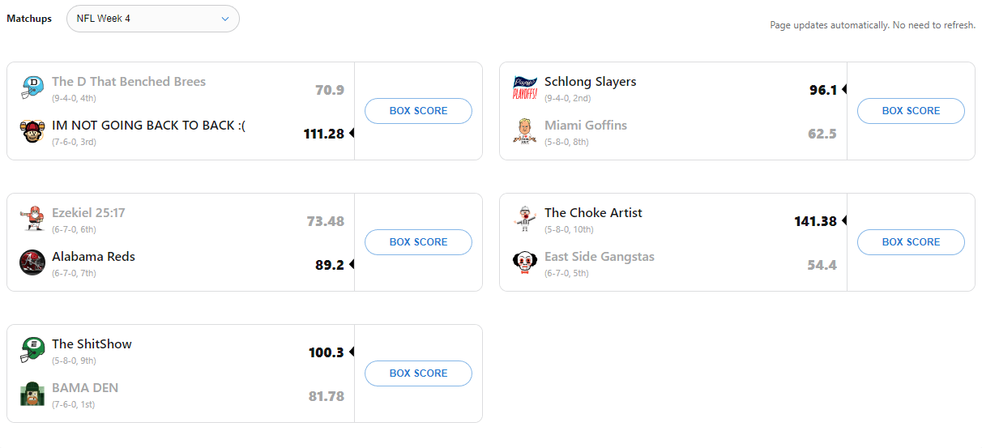The height and width of the screenshot is (448, 982).
Task: Click the East Side Gangstas mask logo
Action: coord(525,262)
